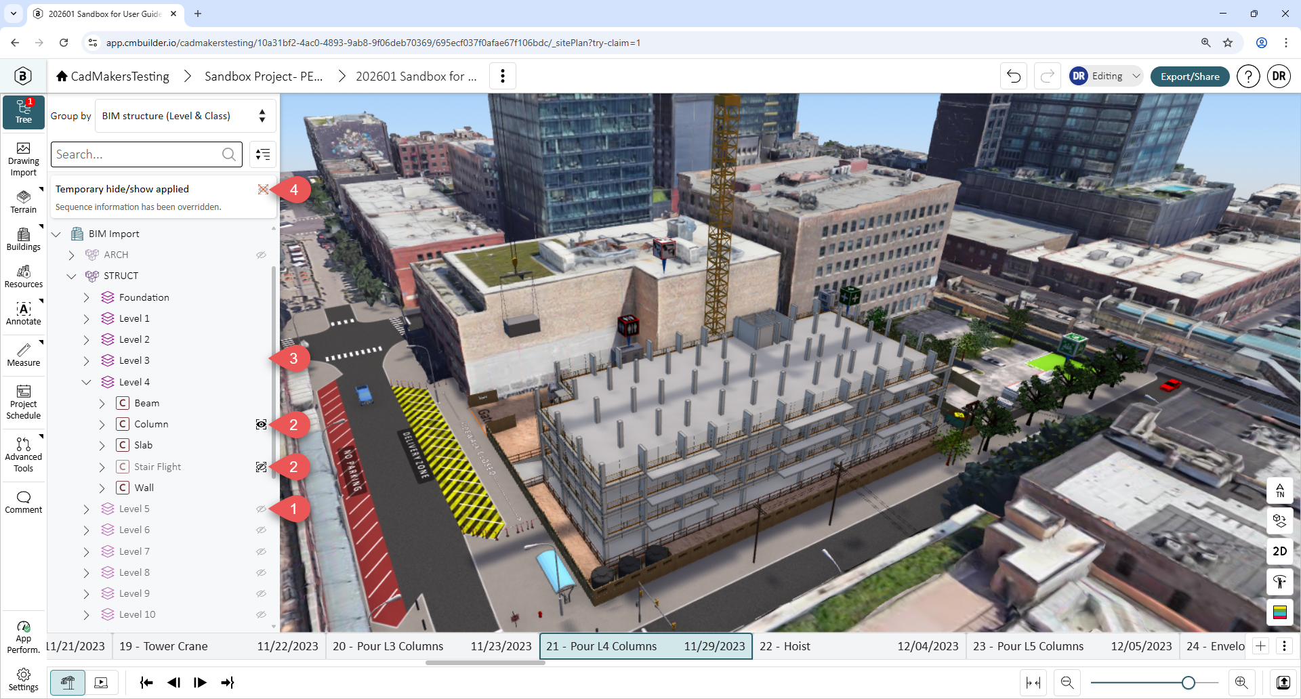Open the Editing mode dropdown
Image resolution: width=1301 pixels, height=699 pixels.
(1106, 76)
